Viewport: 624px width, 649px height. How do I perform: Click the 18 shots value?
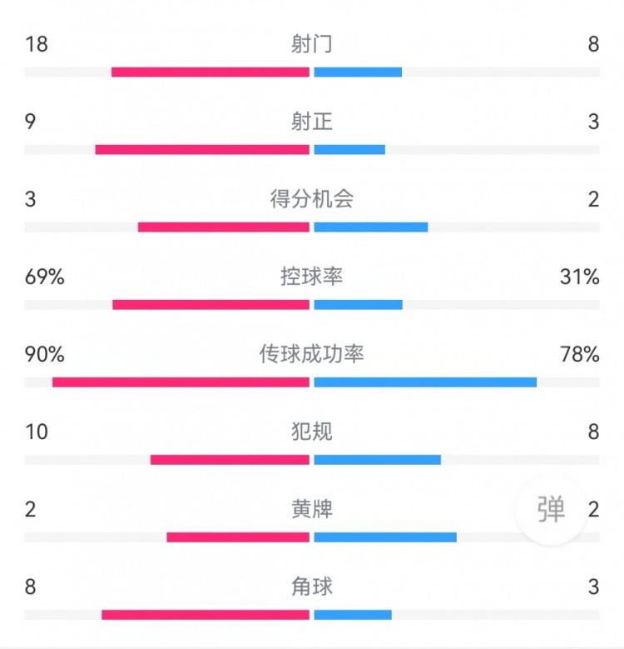37,44
